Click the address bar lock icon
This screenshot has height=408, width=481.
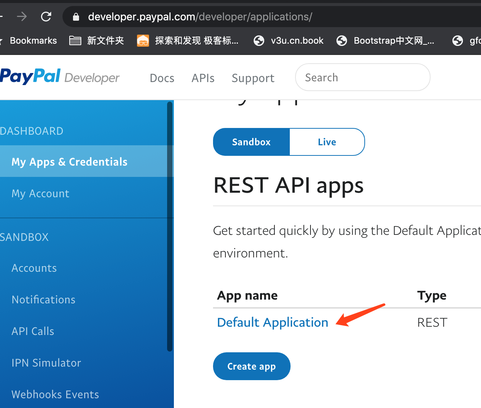click(x=76, y=17)
